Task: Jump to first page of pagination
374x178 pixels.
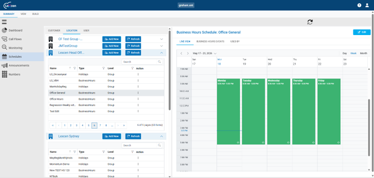Action: click(x=53, y=125)
